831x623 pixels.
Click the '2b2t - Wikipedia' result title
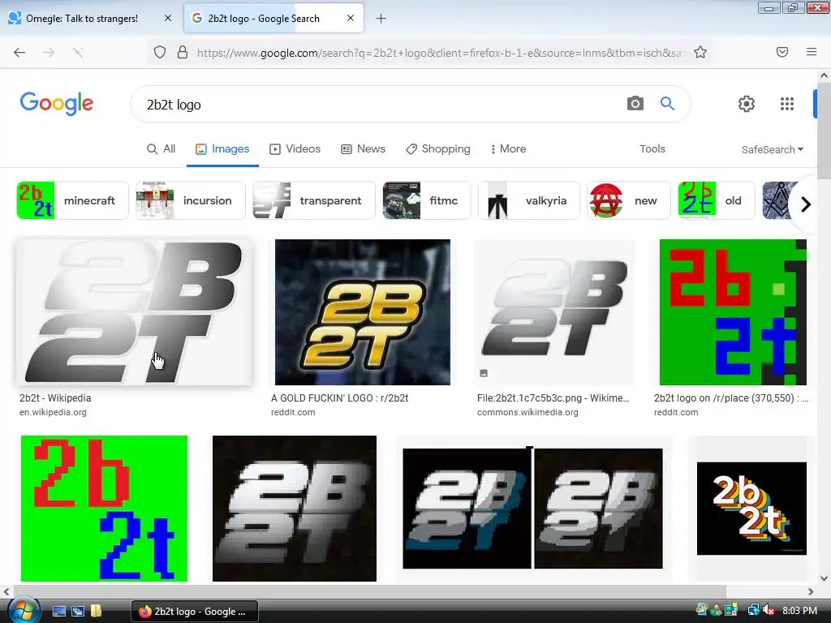point(55,397)
